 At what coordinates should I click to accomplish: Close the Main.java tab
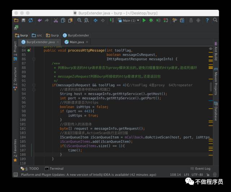click(87, 42)
